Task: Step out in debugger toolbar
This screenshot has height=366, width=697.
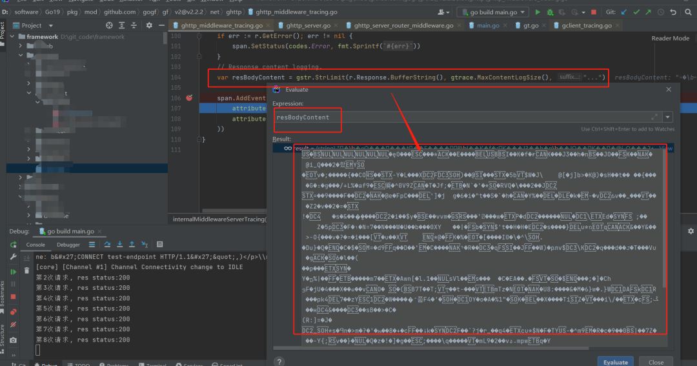Action: pyautogui.click(x=132, y=244)
